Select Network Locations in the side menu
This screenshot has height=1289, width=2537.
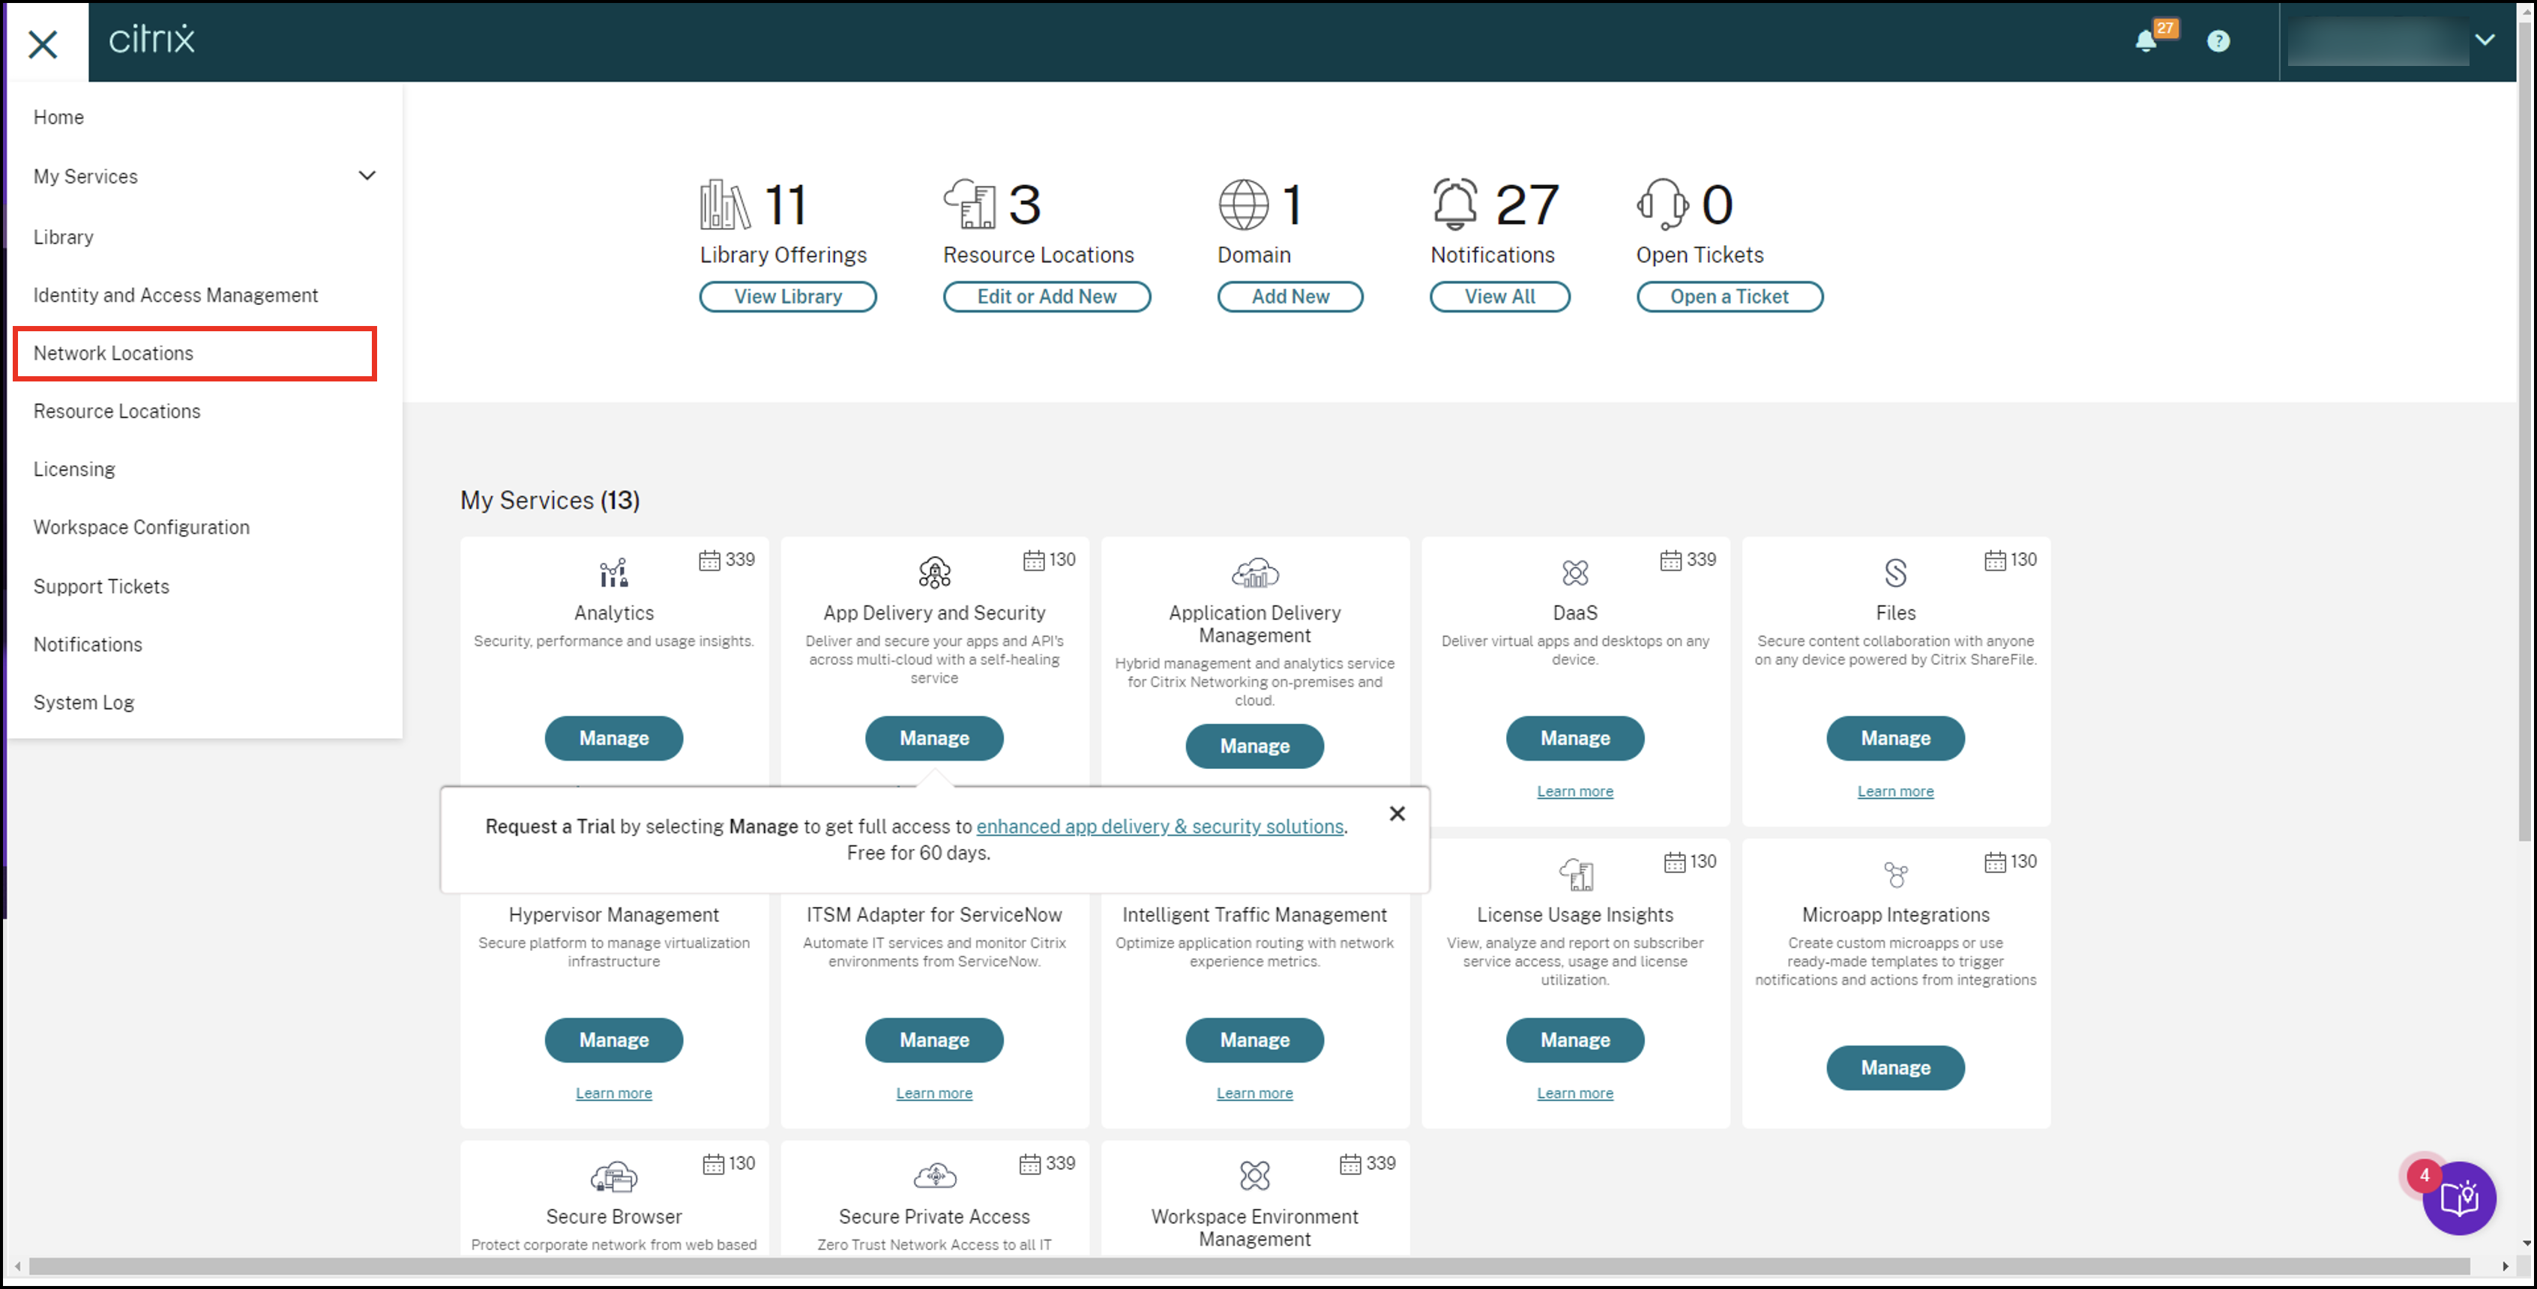pyautogui.click(x=113, y=354)
